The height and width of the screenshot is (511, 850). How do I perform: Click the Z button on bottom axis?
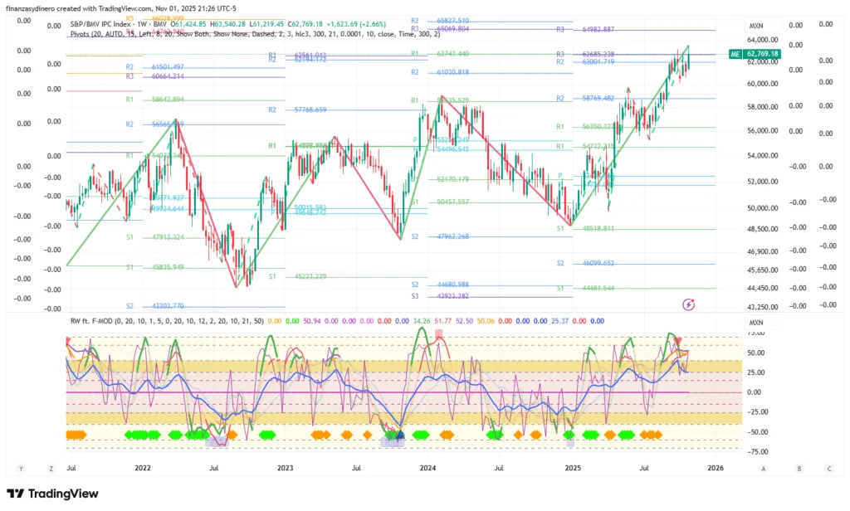(51, 469)
